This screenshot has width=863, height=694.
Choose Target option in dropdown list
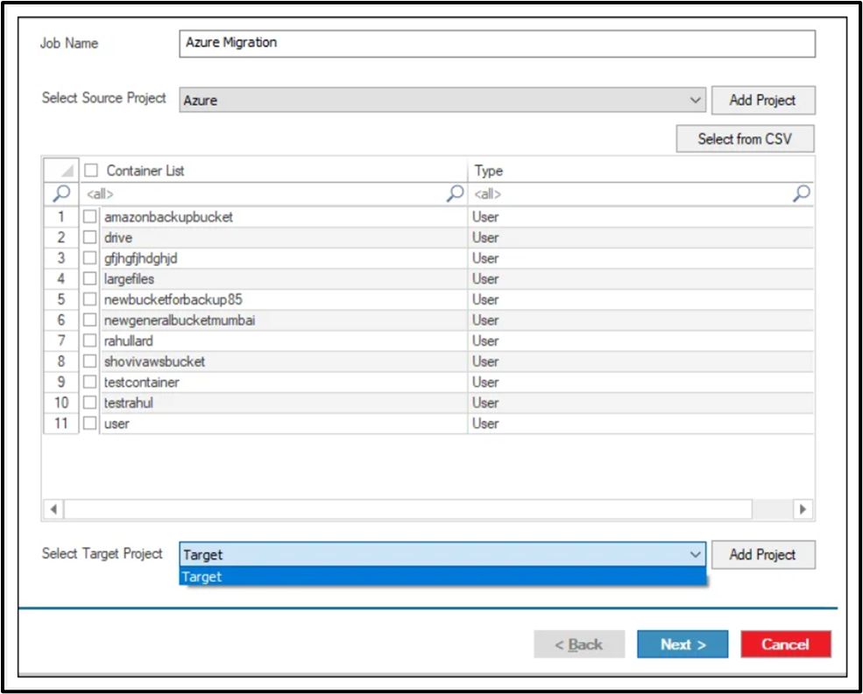point(442,577)
